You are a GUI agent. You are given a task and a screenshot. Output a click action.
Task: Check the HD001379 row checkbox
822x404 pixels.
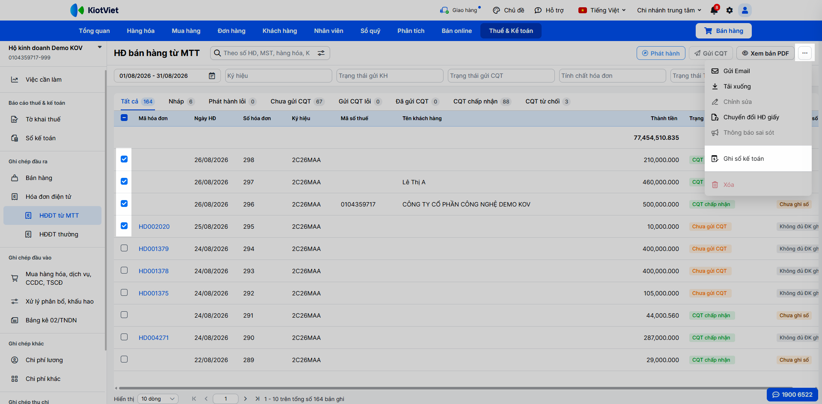(x=124, y=248)
